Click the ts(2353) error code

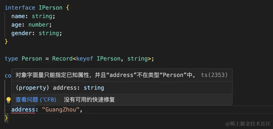click(x=214, y=75)
